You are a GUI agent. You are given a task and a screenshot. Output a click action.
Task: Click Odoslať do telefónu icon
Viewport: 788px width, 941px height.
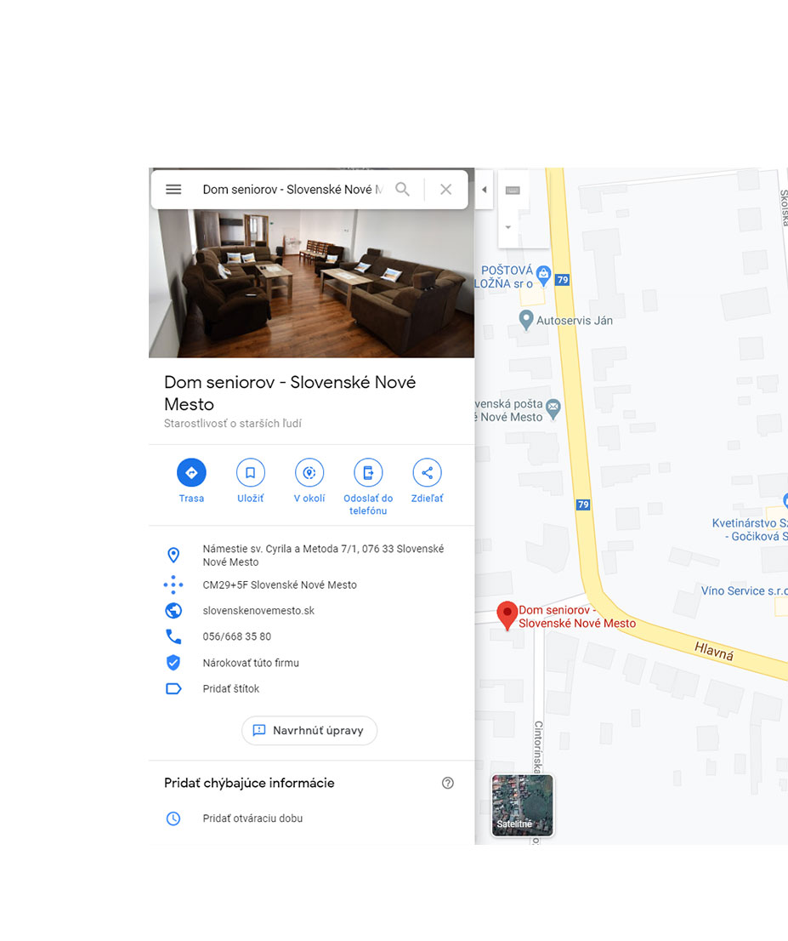tap(368, 473)
